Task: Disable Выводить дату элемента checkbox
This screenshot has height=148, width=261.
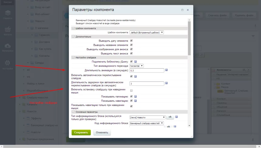Action: click(131, 41)
